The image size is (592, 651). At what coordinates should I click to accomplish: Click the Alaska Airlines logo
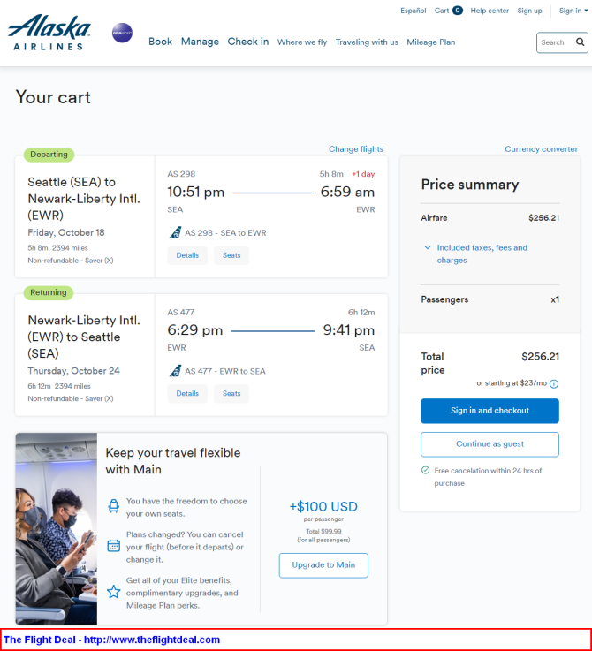(49, 33)
